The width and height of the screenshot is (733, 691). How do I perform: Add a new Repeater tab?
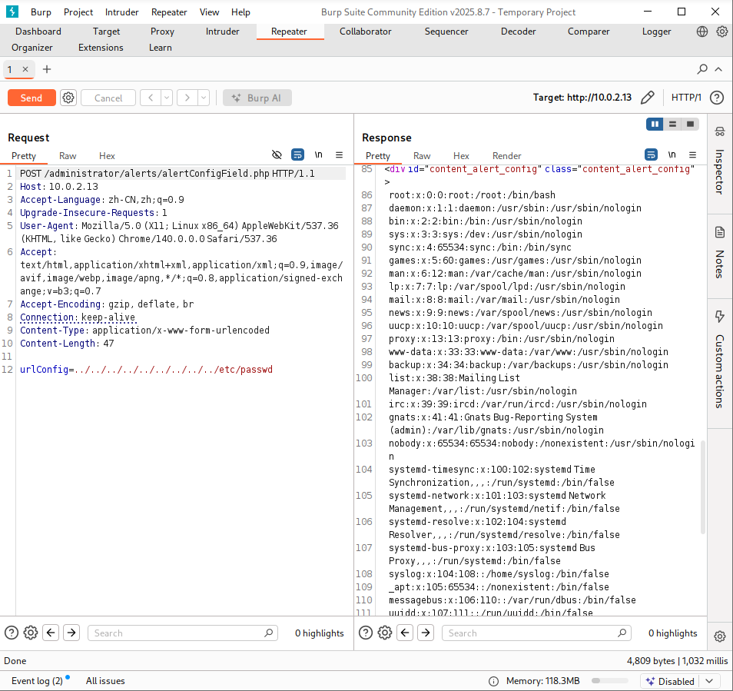coord(47,69)
